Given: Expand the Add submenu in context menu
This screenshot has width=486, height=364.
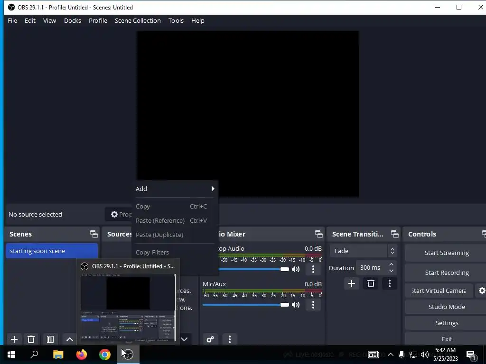Looking at the screenshot, I should click(175, 189).
